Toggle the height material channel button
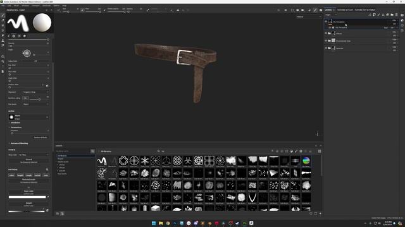 (x=20, y=175)
